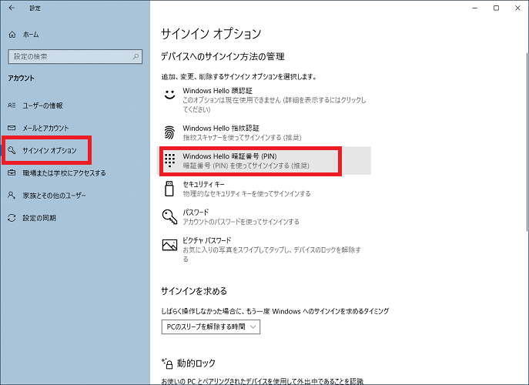529x385 pixels.
Task: Click the USB security key icon
Action: coord(169,189)
